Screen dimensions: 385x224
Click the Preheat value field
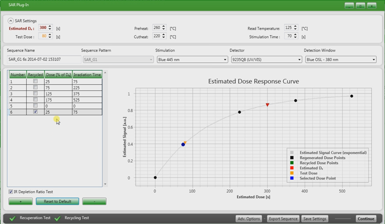coord(157,28)
